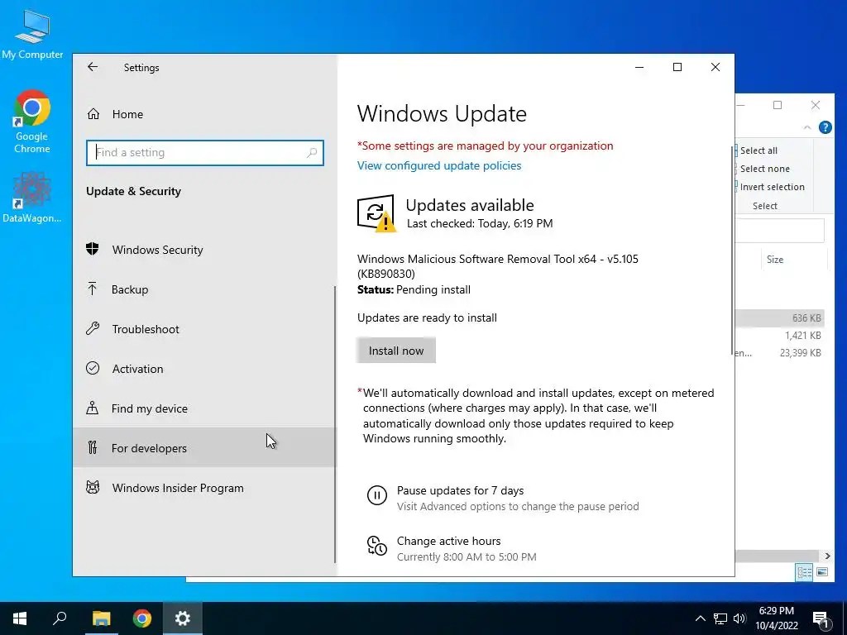Select the 23,399 KB file row
847x635 pixels.
pyautogui.click(x=779, y=352)
